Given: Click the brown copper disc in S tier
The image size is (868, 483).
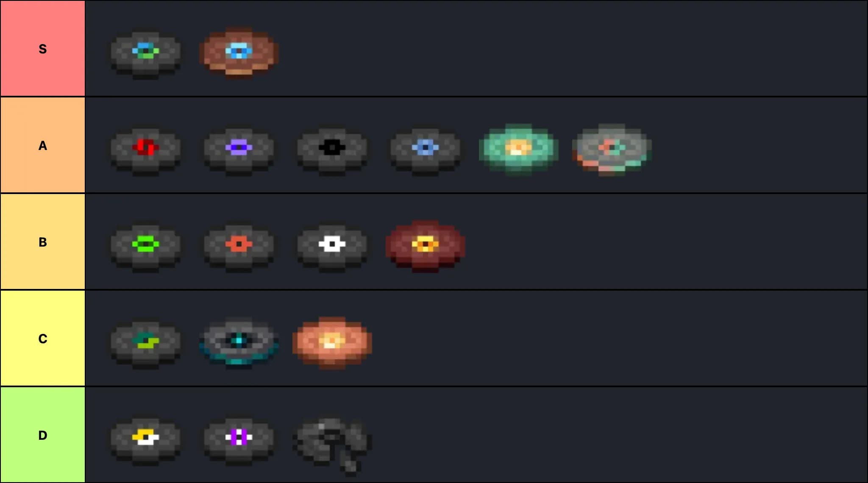Looking at the screenshot, I should point(239,52).
